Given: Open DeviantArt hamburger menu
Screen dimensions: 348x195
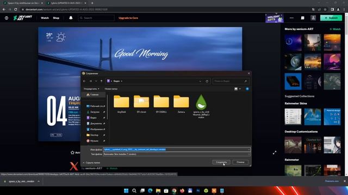Looking at the screenshot, I should [7, 18].
